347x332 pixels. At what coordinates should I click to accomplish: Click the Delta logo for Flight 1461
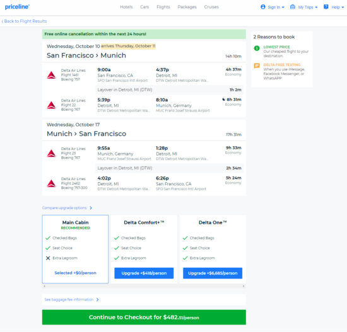coord(51,75)
